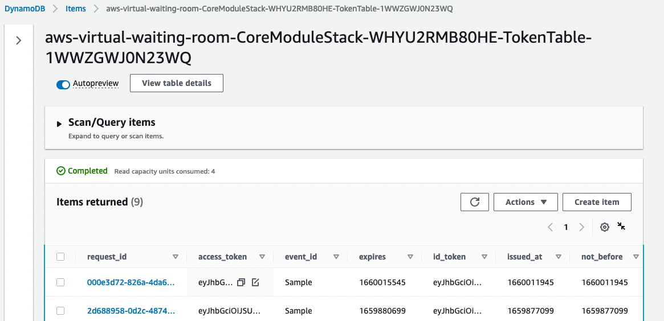Click id_token cell in first row
Viewport: 664px width, 321px height.
457,282
